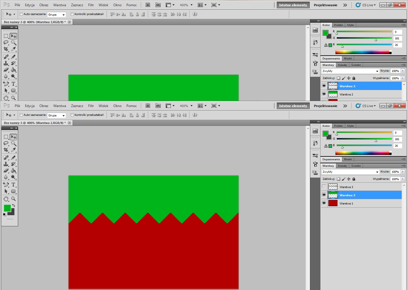Hide Warstwa 1 layer in lower window

tap(324, 203)
